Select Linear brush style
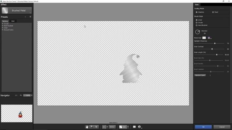Viewport: 232px width, 130px height. tap(196, 20)
